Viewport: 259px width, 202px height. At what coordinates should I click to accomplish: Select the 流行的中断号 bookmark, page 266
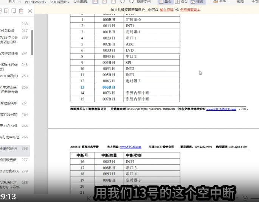15,137
